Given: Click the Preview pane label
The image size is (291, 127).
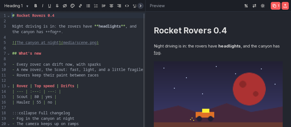Looking at the screenshot, I should click(157, 6).
